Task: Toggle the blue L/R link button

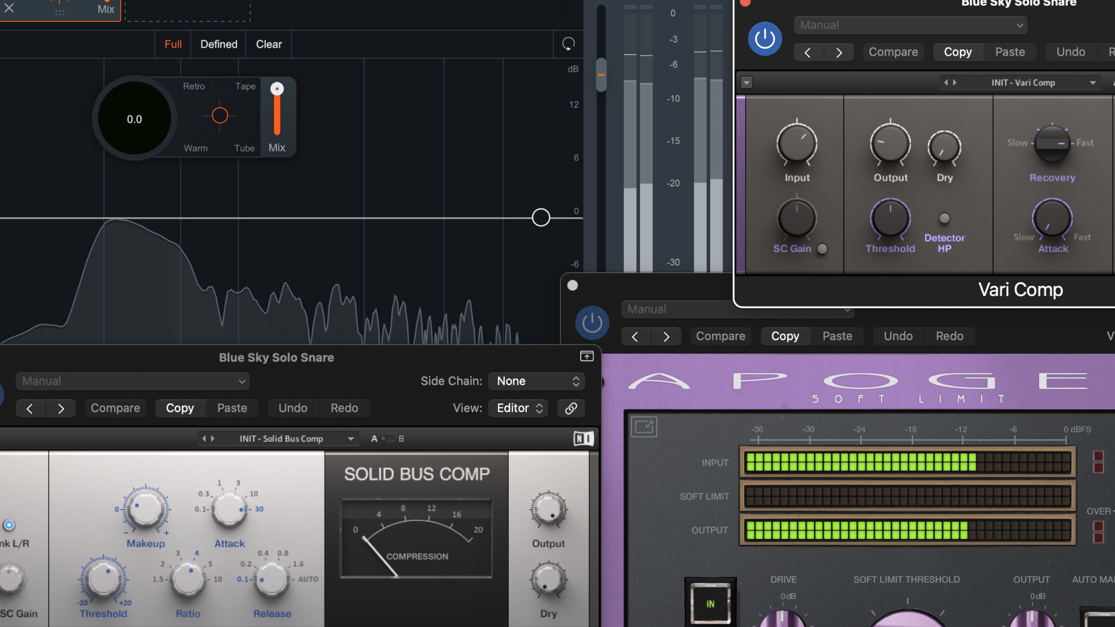Action: 9,525
